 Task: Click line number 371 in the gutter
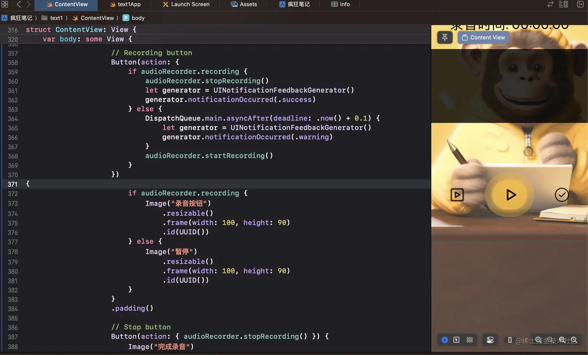[x=12, y=184]
